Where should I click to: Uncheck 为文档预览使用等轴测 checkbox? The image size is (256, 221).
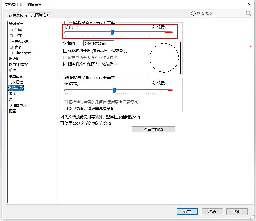[62, 117]
